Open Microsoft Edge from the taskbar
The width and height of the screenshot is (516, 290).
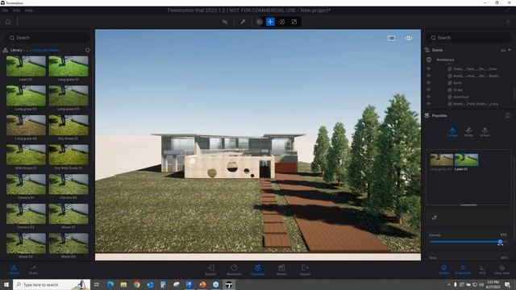tap(110, 284)
